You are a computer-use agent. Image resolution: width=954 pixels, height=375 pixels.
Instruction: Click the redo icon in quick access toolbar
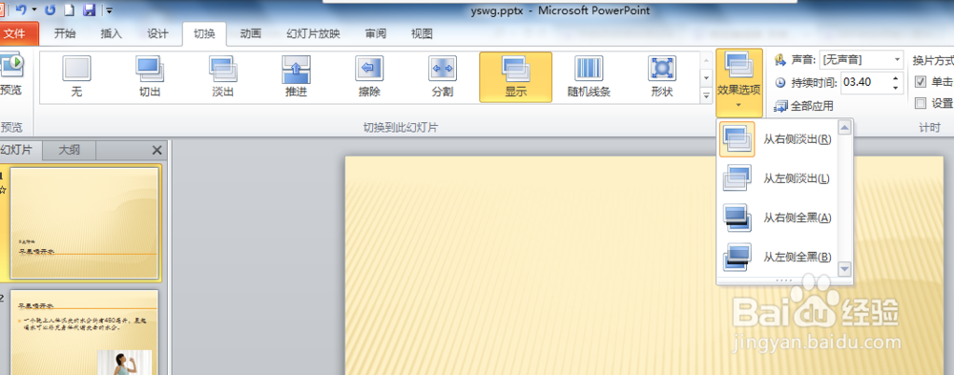tap(50, 10)
